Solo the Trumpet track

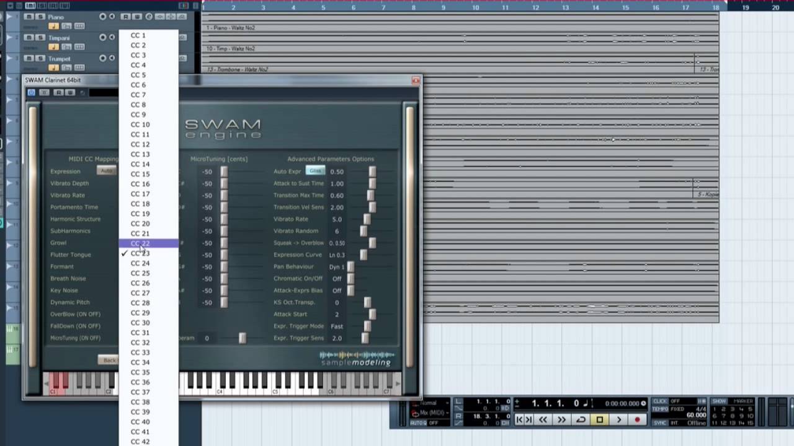point(40,58)
